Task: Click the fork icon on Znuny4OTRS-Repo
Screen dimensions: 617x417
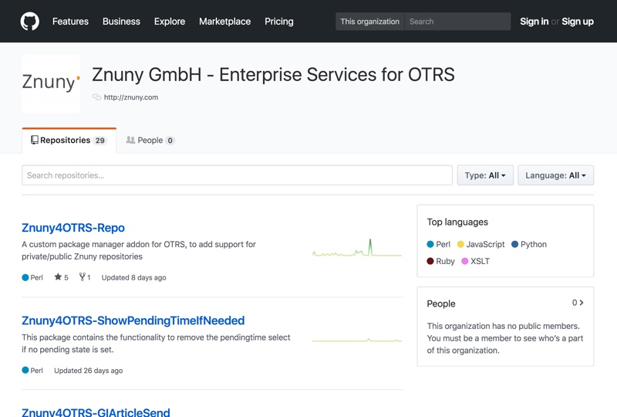Action: pos(82,277)
